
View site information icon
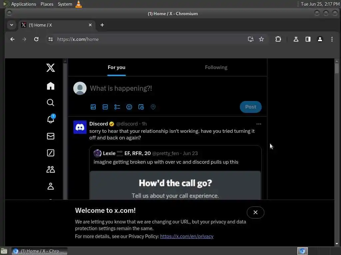(51, 39)
